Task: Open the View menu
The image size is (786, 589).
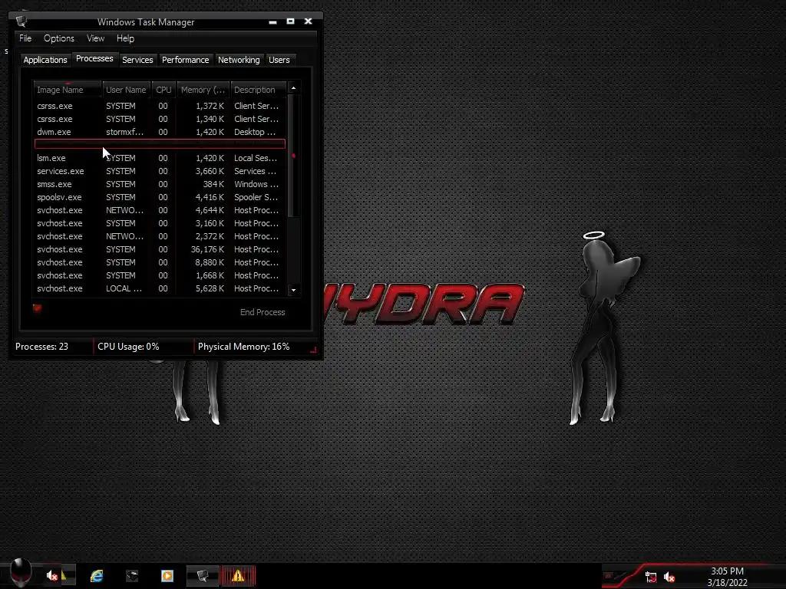Action: click(x=95, y=38)
